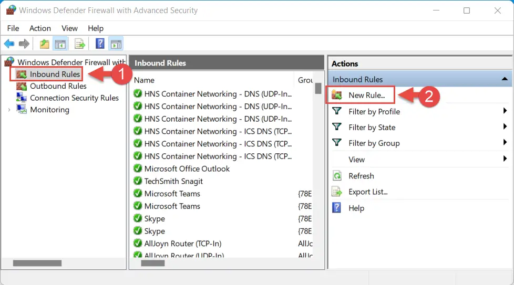Image resolution: width=514 pixels, height=285 pixels.
Task: Toggle the Show/Hide Console Tree toolbar icon
Action: coord(60,44)
